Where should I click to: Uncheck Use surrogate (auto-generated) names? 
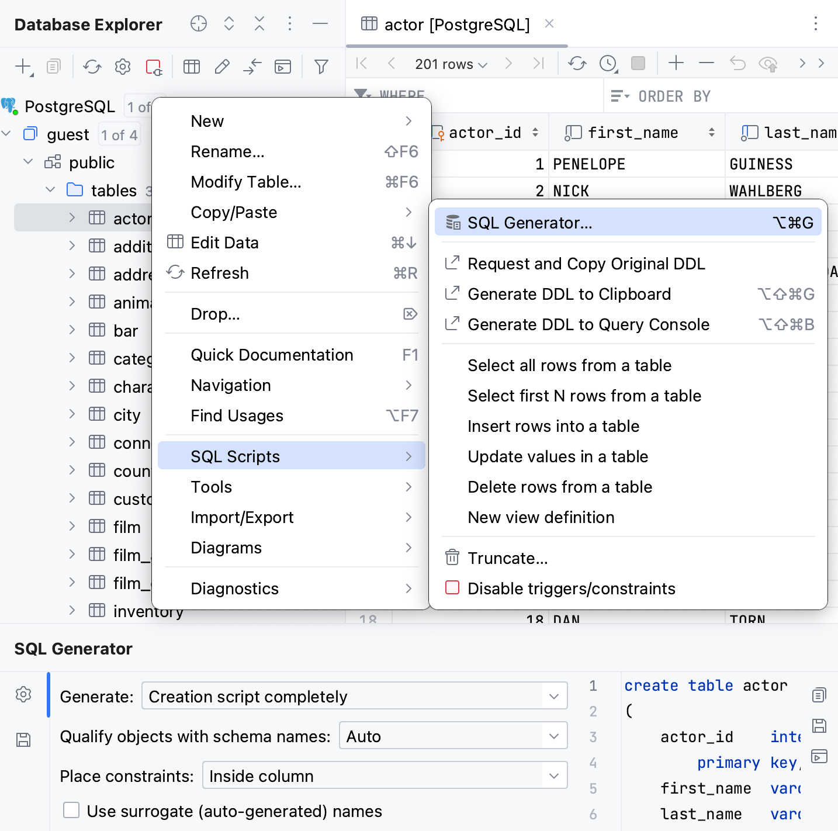pyautogui.click(x=71, y=811)
